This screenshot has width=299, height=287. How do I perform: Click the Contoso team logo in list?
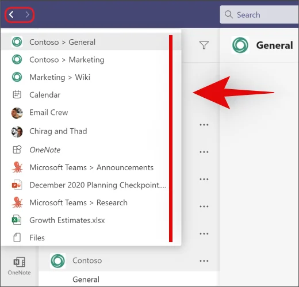pos(57,261)
